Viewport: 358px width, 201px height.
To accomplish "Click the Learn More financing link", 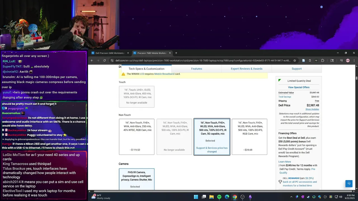I will coord(285,162).
